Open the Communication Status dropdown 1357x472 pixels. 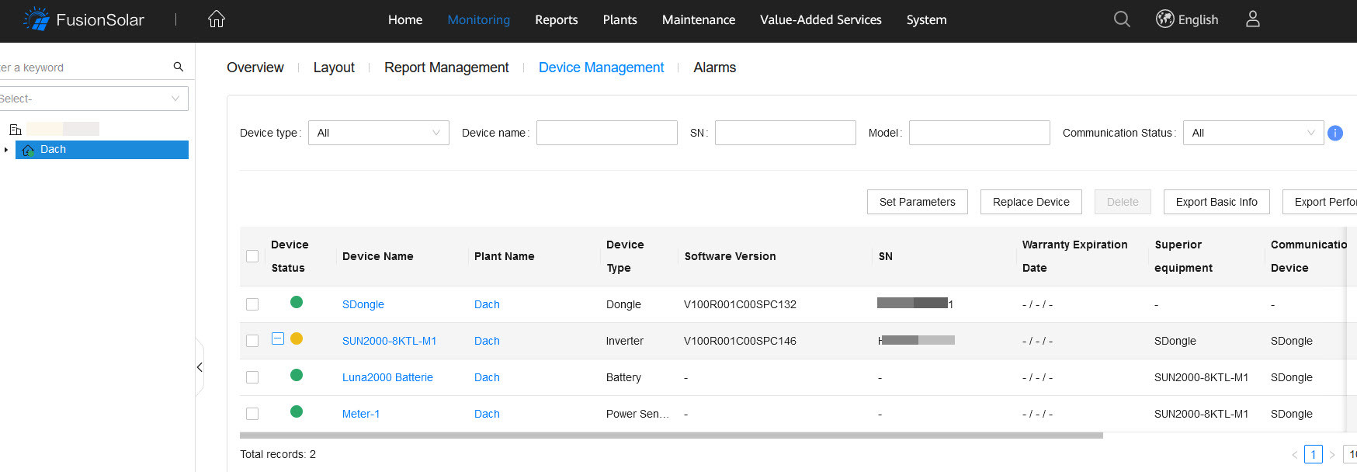[x=1254, y=133]
